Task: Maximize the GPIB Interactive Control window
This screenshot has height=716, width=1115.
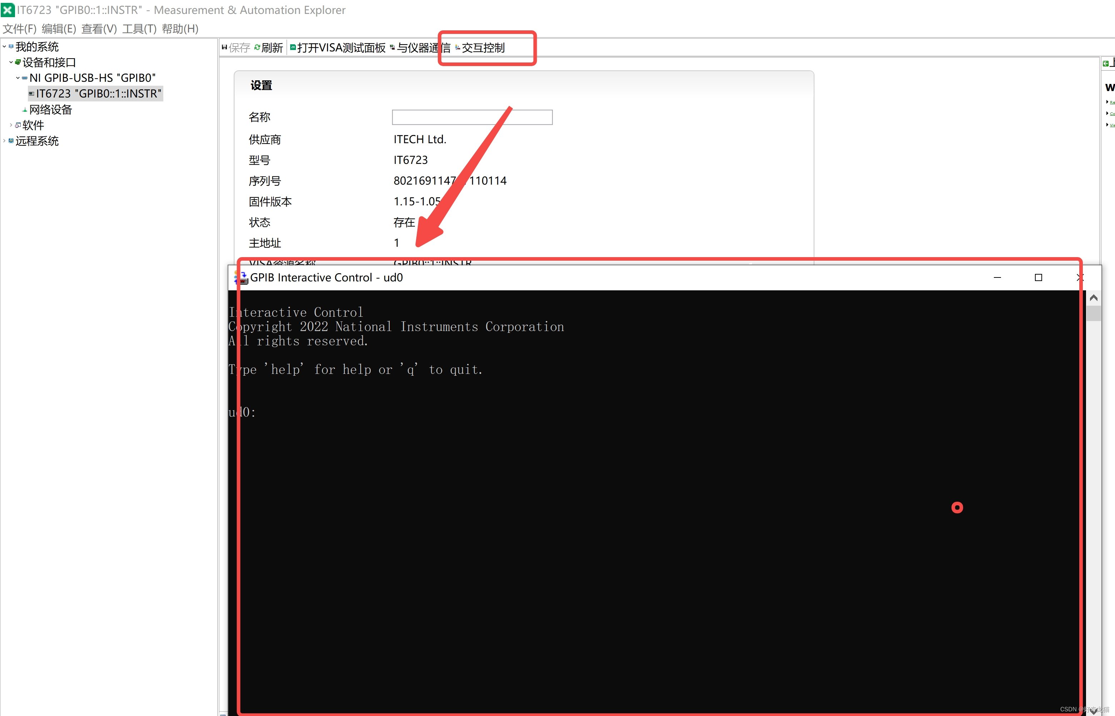Action: [x=1038, y=277]
